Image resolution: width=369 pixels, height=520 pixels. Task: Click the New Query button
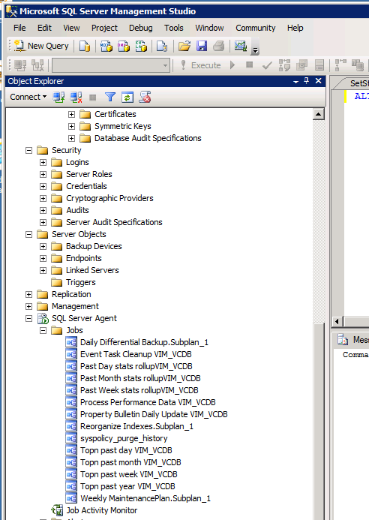tap(41, 46)
